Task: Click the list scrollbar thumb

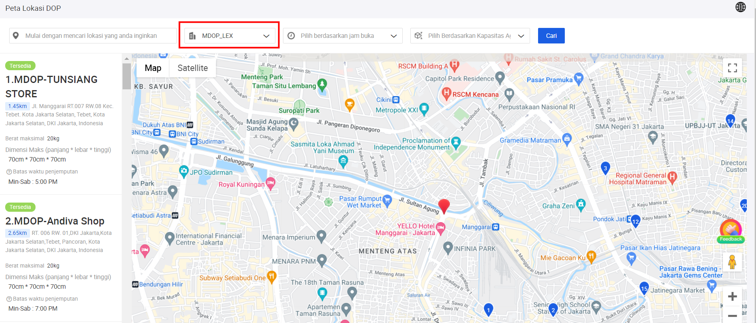Action: tap(127, 76)
